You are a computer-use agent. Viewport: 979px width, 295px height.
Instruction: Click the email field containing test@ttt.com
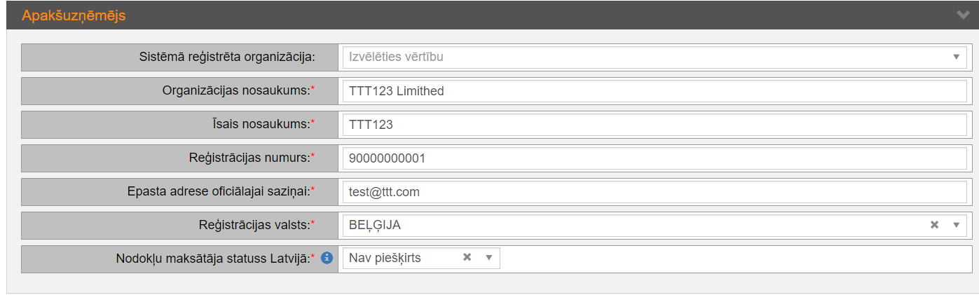click(x=654, y=191)
